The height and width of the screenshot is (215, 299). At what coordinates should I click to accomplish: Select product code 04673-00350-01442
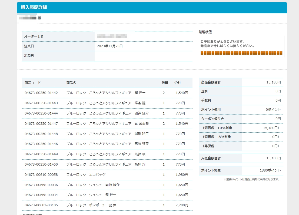41,93
